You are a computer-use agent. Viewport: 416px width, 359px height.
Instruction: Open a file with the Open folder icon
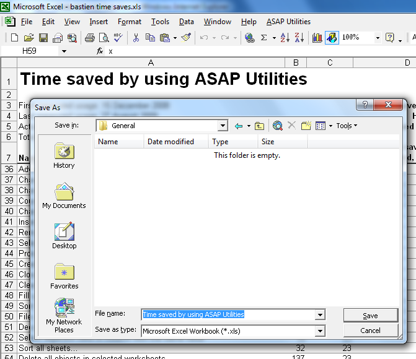click(x=29, y=38)
